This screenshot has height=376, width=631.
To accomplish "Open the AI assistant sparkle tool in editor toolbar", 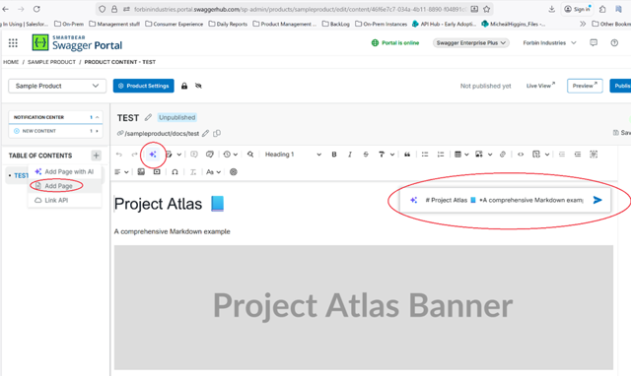I will pyautogui.click(x=153, y=155).
